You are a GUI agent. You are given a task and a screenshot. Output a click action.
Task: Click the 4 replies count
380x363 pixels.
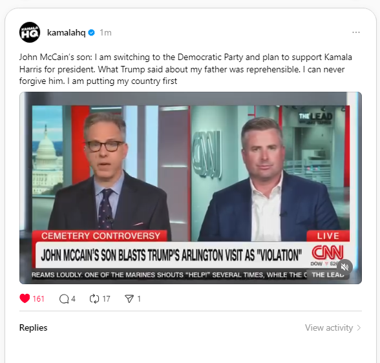[73, 299]
